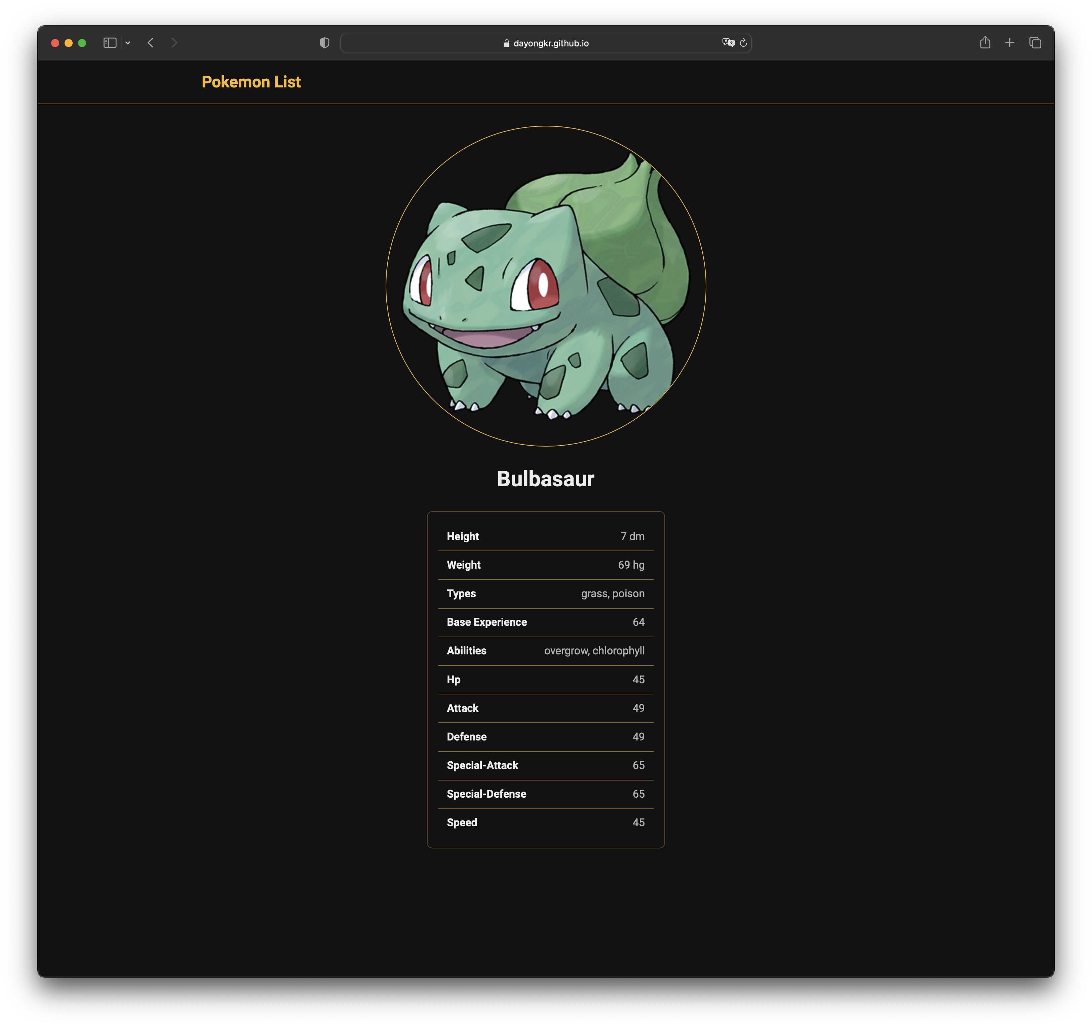Enter full screen with the green button
The height and width of the screenshot is (1027, 1092).
[x=82, y=43]
